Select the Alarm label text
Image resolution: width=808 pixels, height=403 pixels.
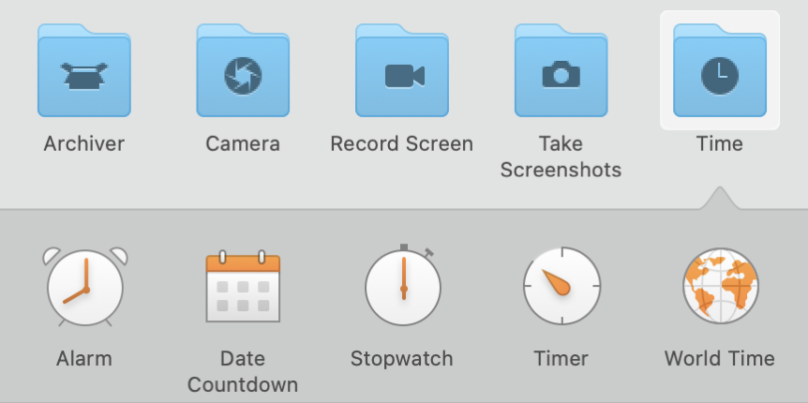[x=84, y=359]
